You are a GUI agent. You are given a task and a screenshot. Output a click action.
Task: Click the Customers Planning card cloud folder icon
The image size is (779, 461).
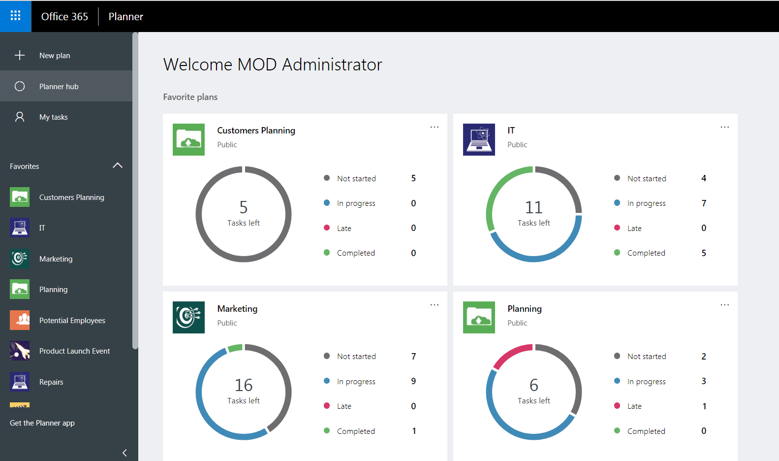tap(188, 139)
